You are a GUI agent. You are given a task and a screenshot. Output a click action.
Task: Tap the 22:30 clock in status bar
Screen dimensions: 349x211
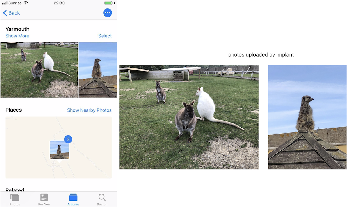pyautogui.click(x=58, y=3)
